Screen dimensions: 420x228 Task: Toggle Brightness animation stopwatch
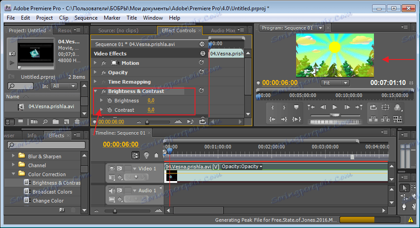(110, 101)
